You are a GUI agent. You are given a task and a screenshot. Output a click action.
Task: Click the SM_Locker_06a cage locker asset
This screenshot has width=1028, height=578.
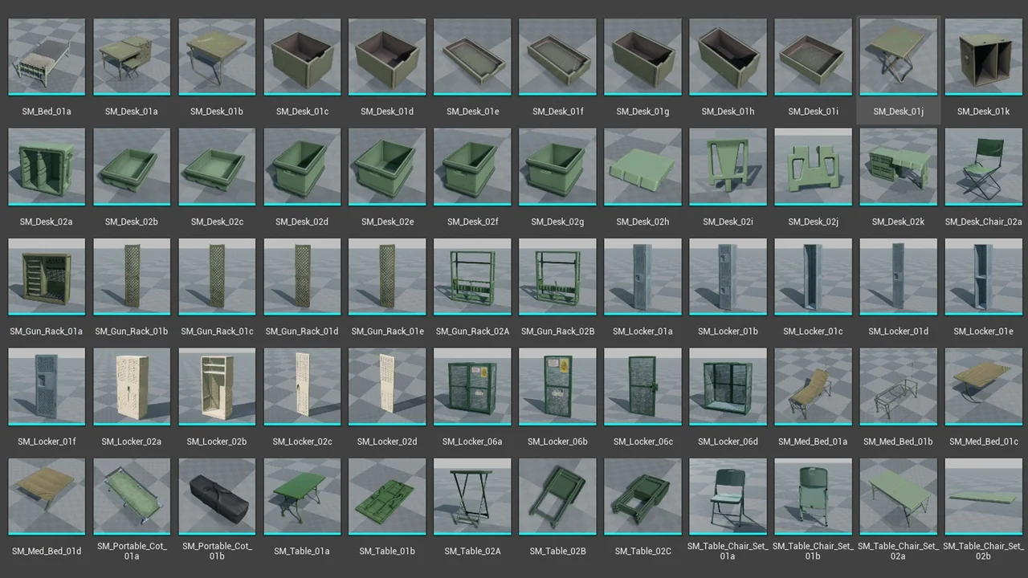click(x=472, y=387)
